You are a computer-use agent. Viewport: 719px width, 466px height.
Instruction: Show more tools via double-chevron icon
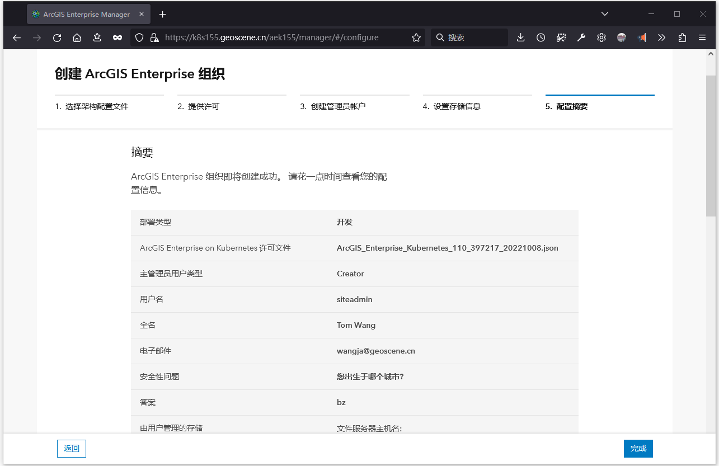coord(662,37)
